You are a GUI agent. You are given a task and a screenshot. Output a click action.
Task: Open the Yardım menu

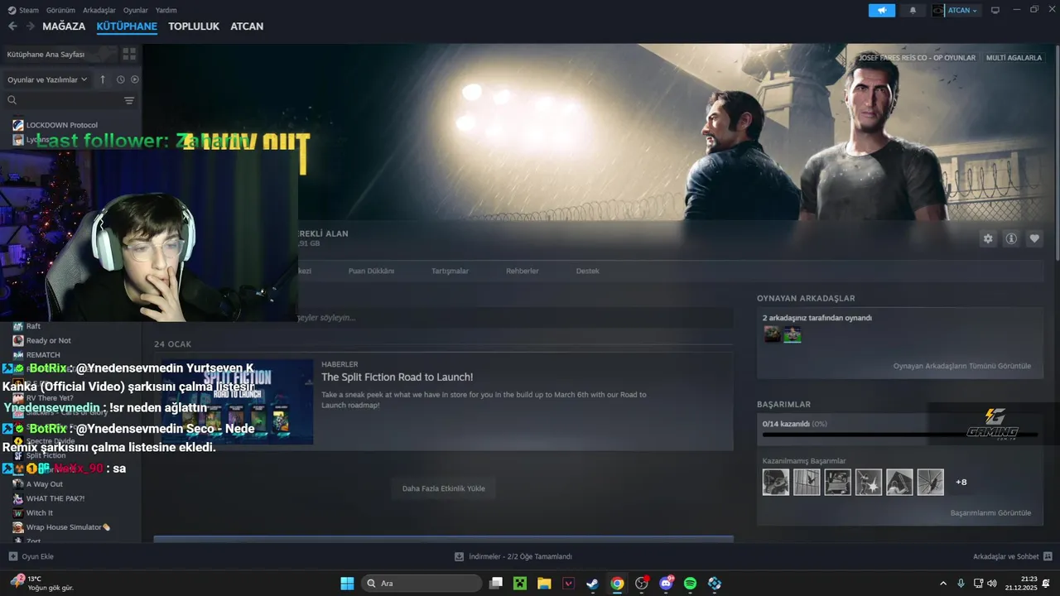tap(166, 10)
